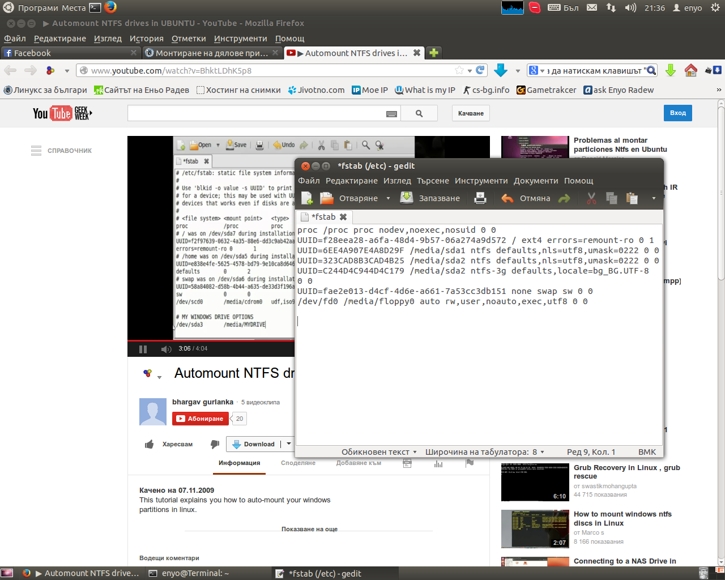Click YouTube Вход sign-in button
The height and width of the screenshot is (580, 725).
(678, 113)
